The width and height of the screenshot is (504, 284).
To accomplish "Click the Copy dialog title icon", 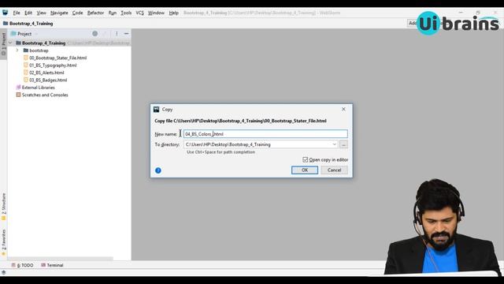I will coord(157,110).
